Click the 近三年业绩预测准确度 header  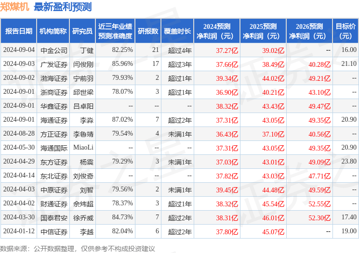coord(115,31)
